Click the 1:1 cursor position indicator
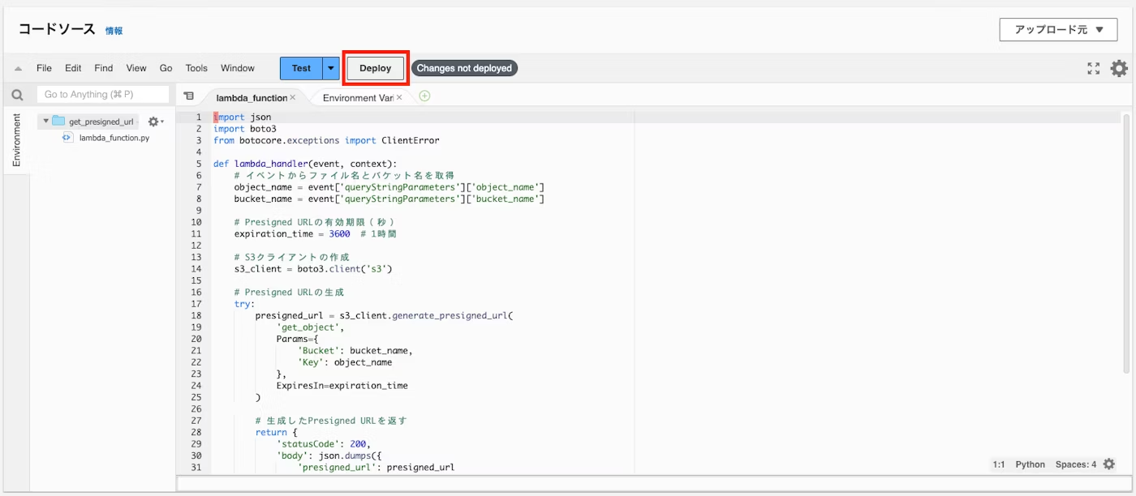The width and height of the screenshot is (1136, 496). 999,464
